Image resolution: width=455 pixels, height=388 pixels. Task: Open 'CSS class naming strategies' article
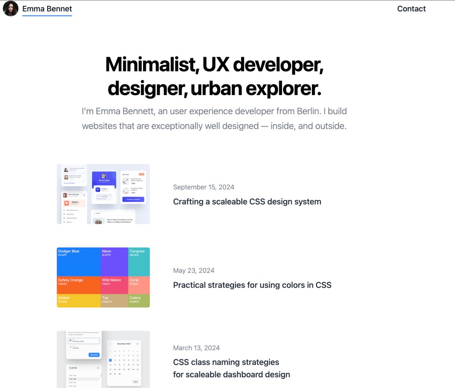click(231, 368)
